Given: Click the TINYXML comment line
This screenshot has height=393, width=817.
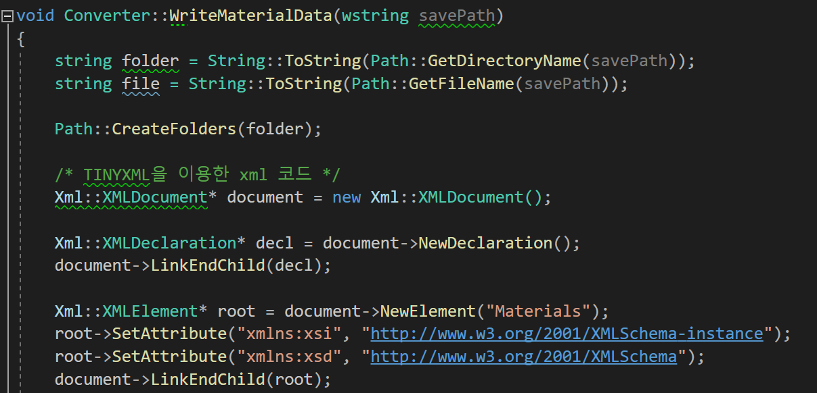Looking at the screenshot, I should tap(197, 175).
